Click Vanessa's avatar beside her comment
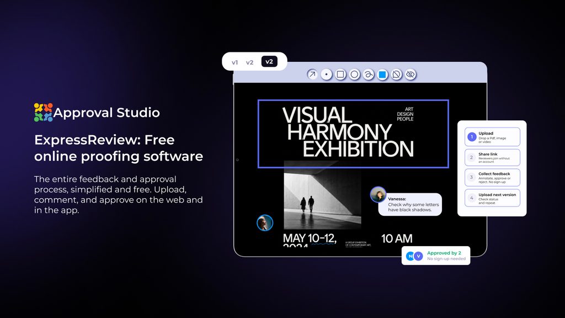The height and width of the screenshot is (318, 565). point(378,195)
